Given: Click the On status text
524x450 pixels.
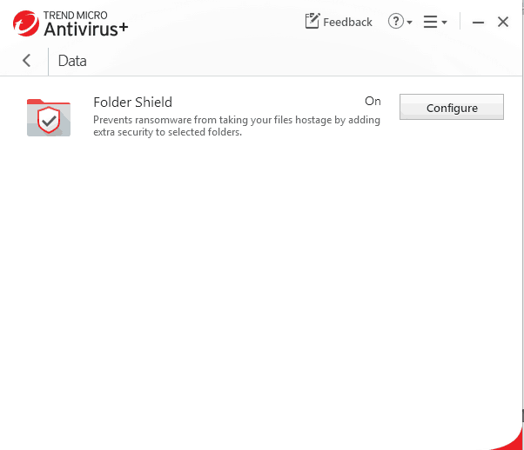Looking at the screenshot, I should pos(373,101).
